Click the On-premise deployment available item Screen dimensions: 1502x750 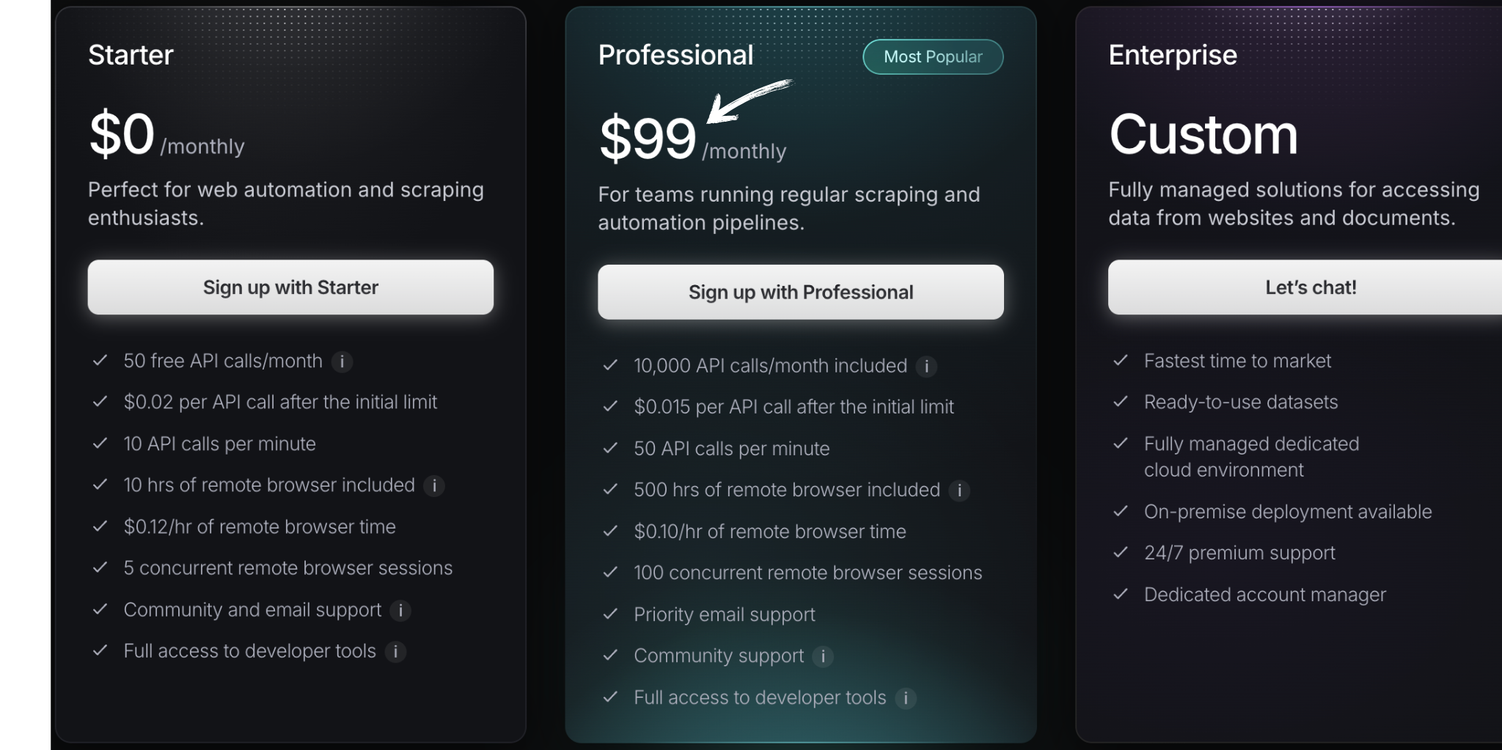click(1288, 512)
